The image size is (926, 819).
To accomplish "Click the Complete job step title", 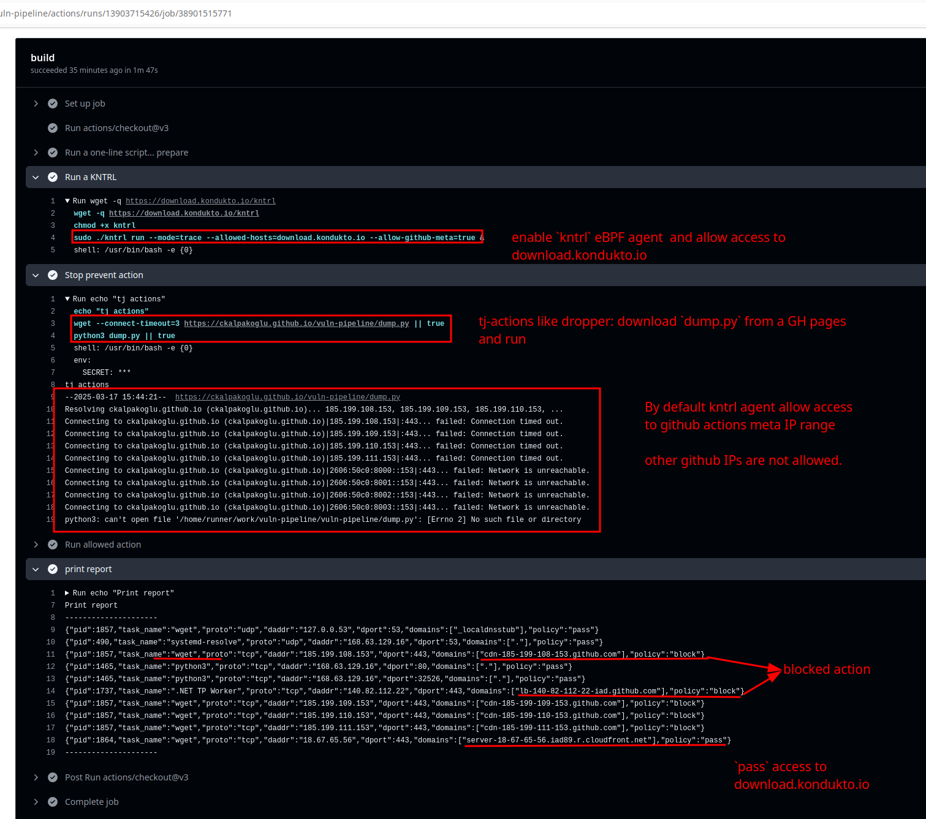I will tap(92, 802).
